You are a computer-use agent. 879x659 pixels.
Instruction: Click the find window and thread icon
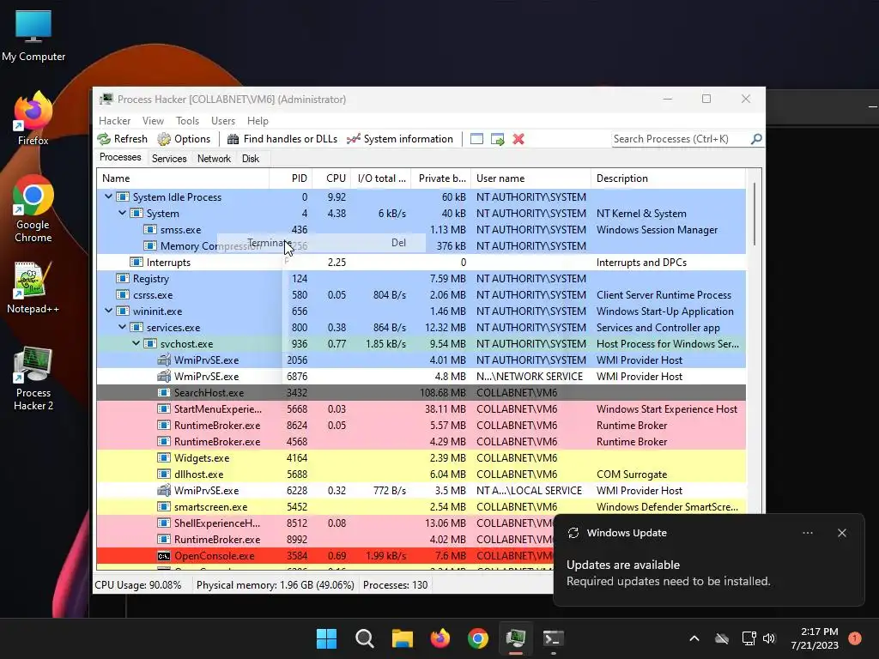pyautogui.click(x=497, y=139)
